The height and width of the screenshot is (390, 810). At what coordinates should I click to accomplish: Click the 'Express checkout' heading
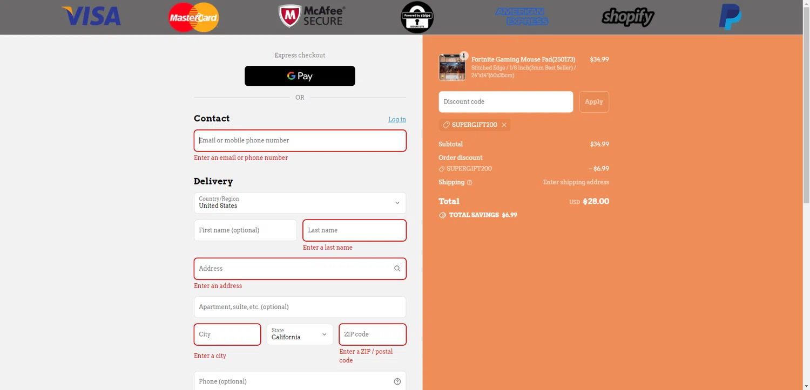300,56
